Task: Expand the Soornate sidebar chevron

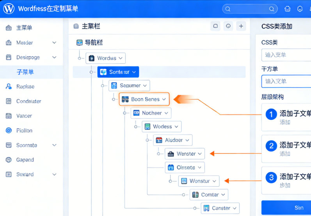Action: (54, 145)
